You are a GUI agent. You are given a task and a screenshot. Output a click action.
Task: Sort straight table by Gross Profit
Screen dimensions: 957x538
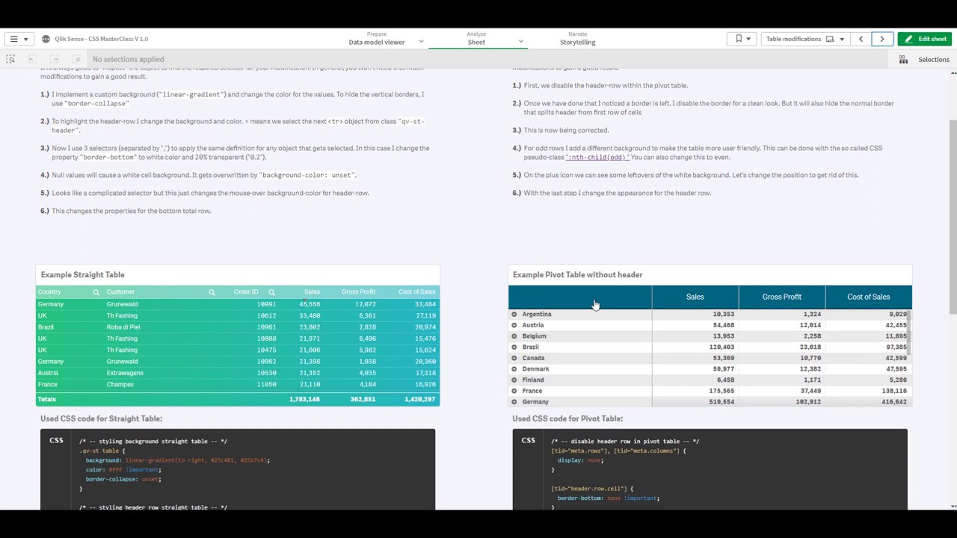[358, 292]
